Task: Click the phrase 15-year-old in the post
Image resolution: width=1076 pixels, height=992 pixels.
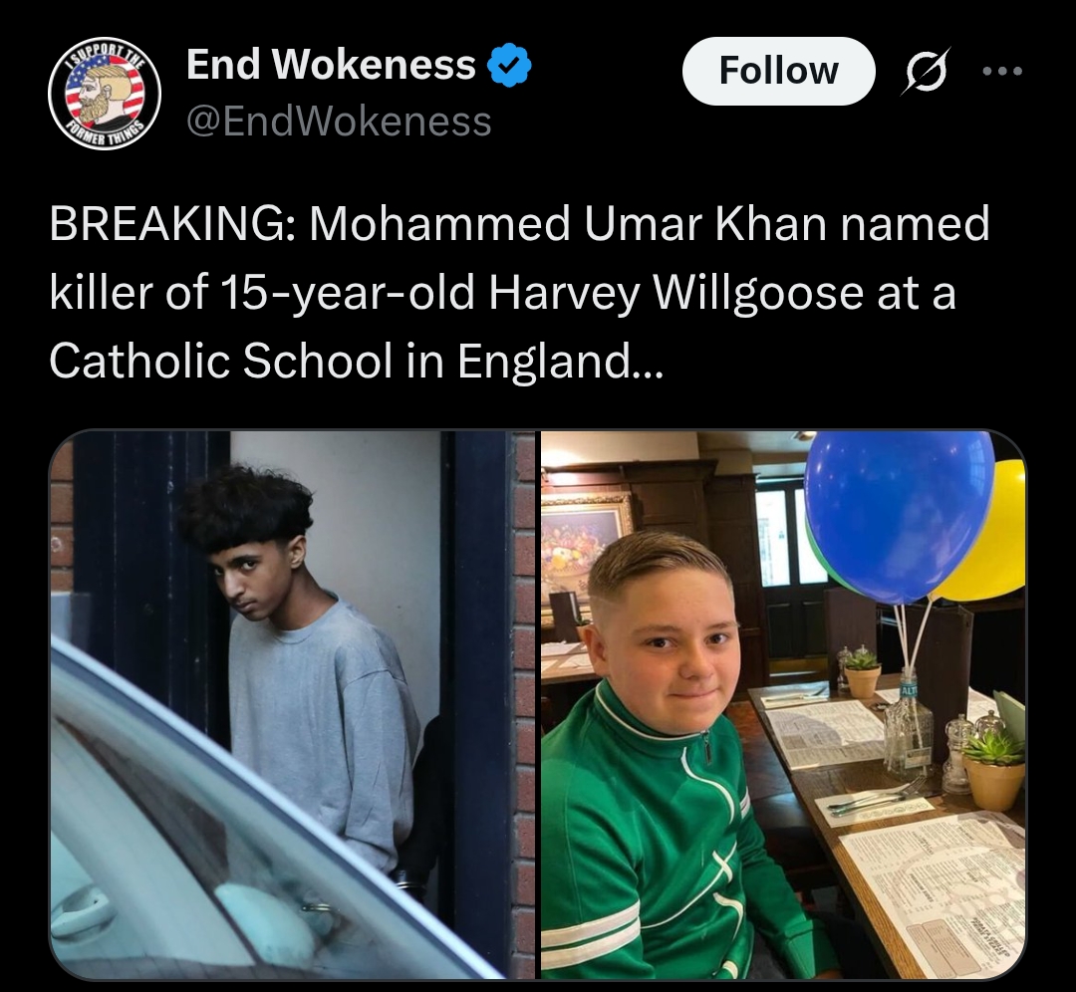Action: (x=347, y=293)
